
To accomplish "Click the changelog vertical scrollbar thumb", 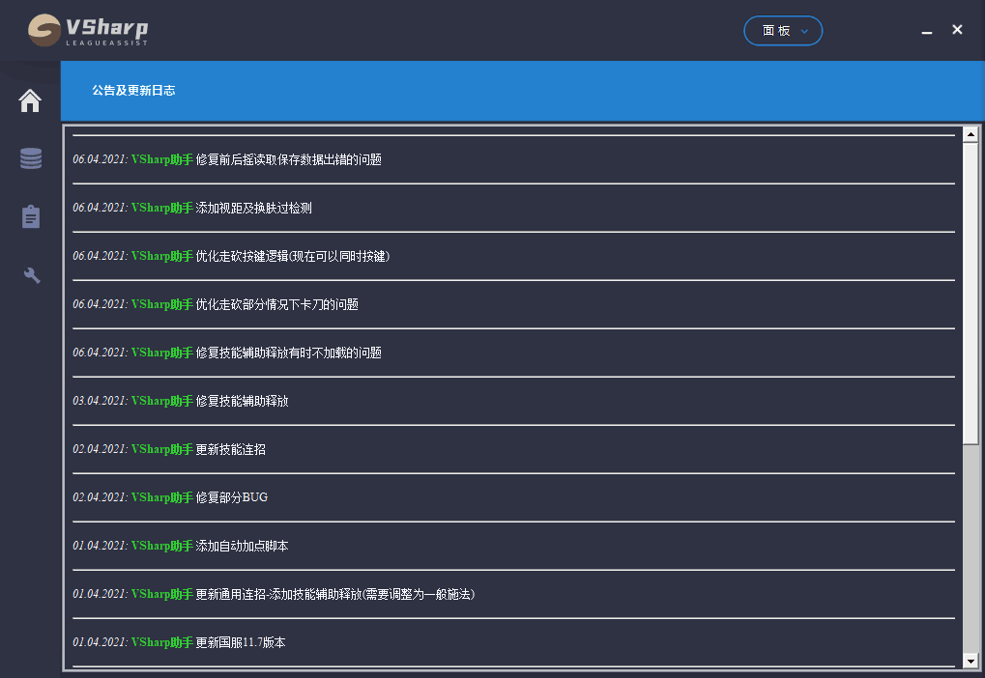I will tap(971, 294).
